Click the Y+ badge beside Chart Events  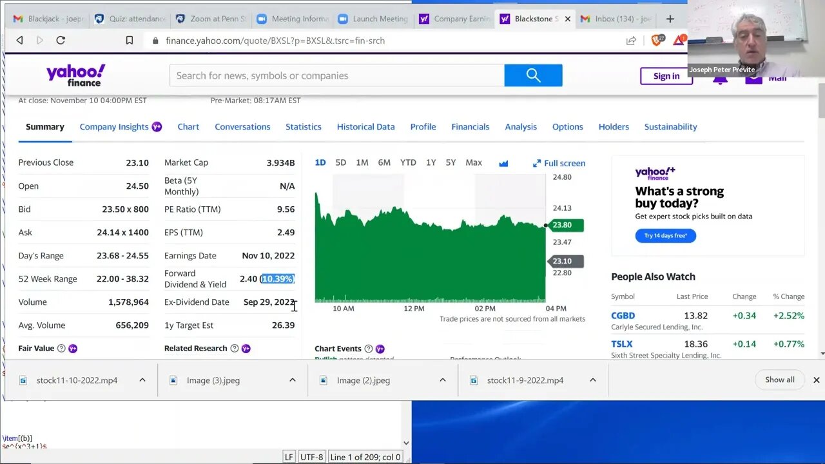[x=380, y=349]
